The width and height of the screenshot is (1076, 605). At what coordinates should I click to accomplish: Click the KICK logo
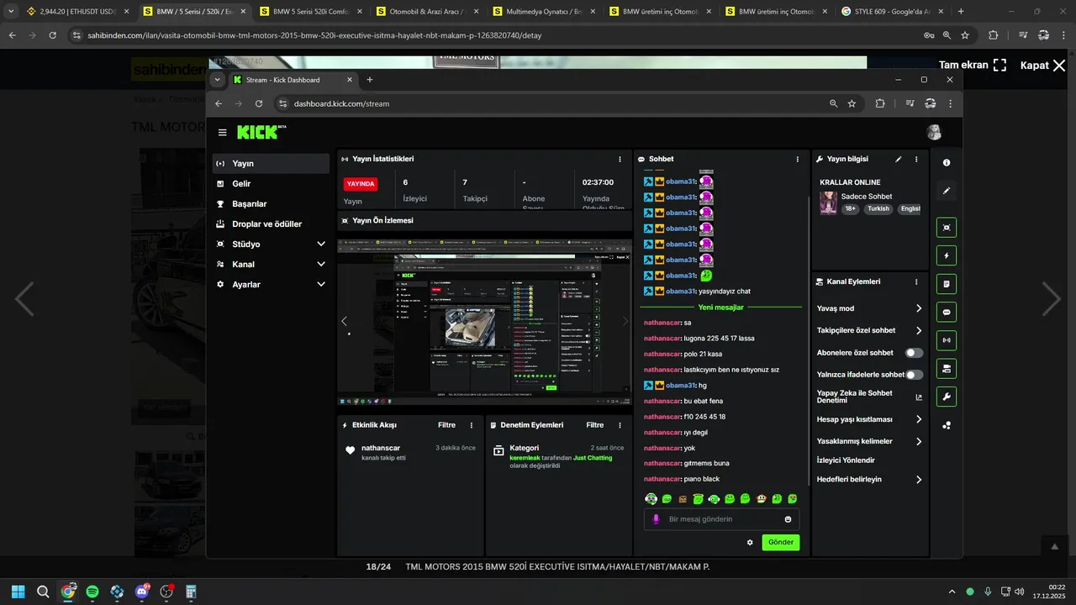point(261,132)
